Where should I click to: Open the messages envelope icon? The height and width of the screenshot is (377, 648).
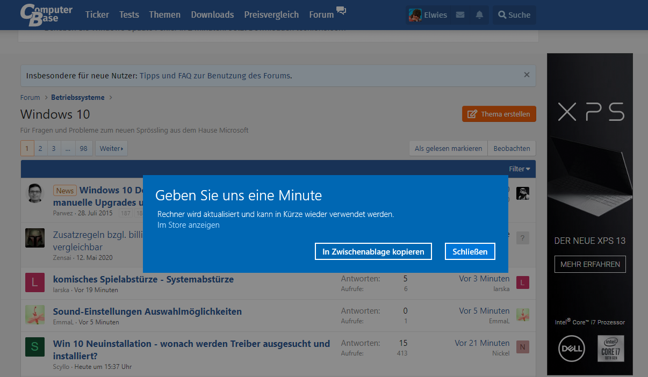point(460,15)
